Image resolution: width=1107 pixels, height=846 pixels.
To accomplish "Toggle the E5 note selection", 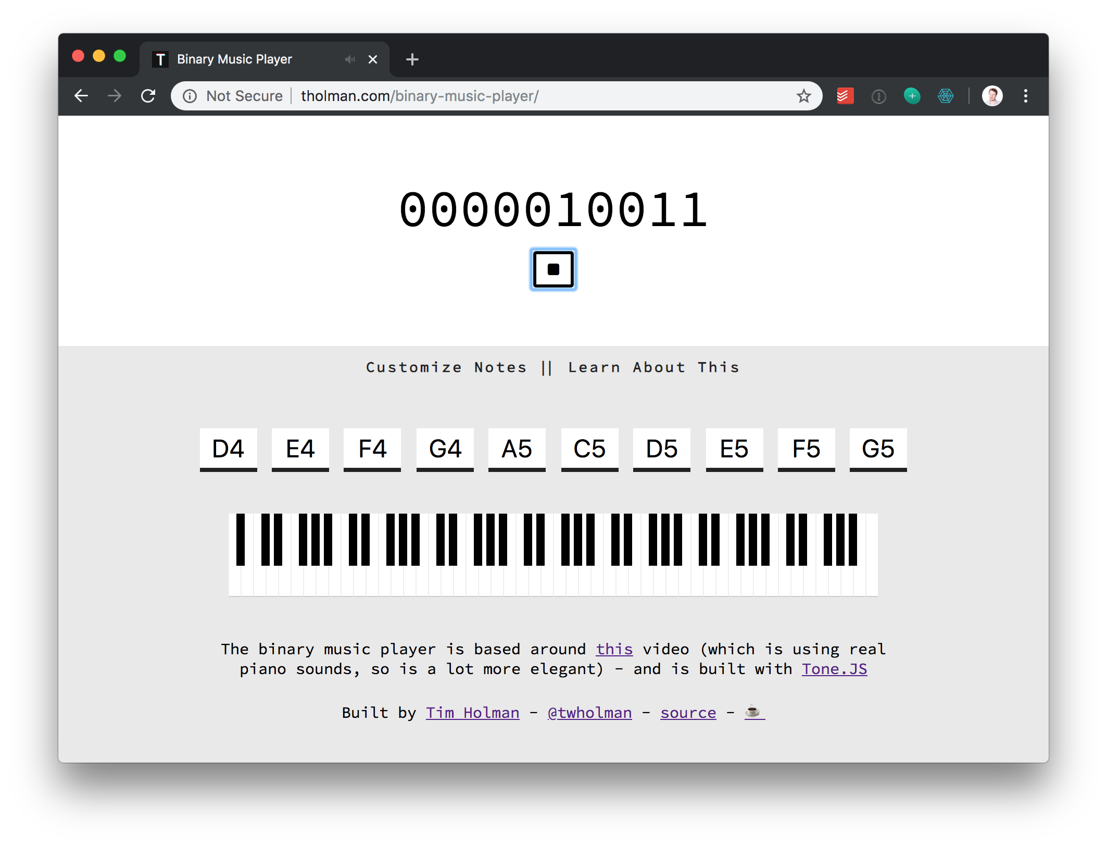I will pos(734,448).
